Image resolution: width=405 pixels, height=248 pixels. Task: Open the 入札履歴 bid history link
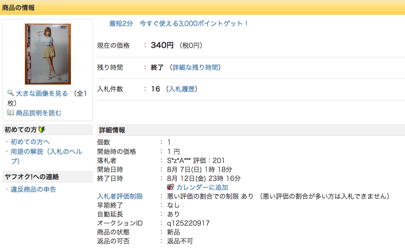coord(182,89)
